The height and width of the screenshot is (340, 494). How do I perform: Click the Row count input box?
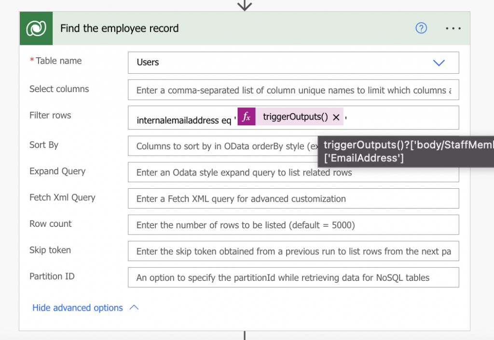tap(293, 225)
